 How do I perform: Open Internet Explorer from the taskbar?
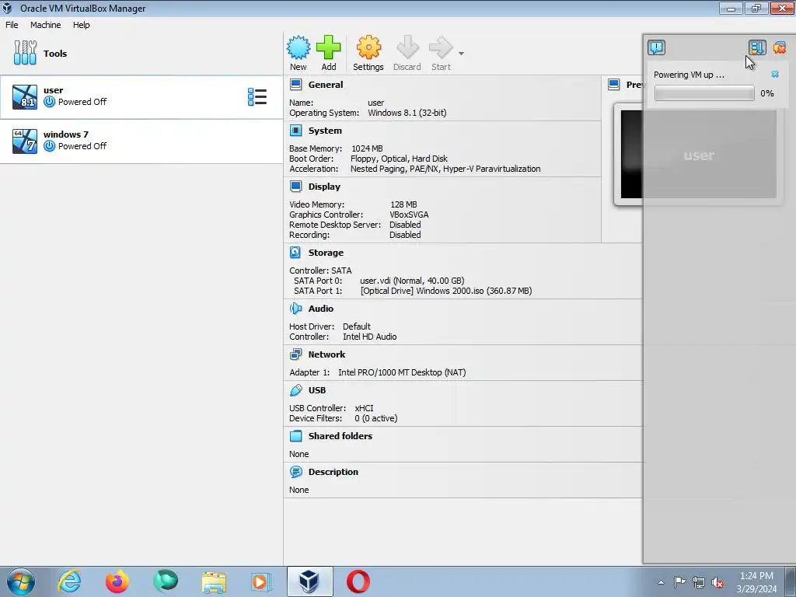[69, 581]
